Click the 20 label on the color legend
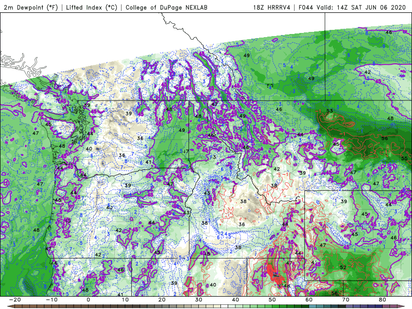This screenshot has width=412, height=309. [162, 300]
